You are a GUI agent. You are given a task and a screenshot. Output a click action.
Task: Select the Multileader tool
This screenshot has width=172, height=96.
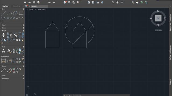[3, 70]
